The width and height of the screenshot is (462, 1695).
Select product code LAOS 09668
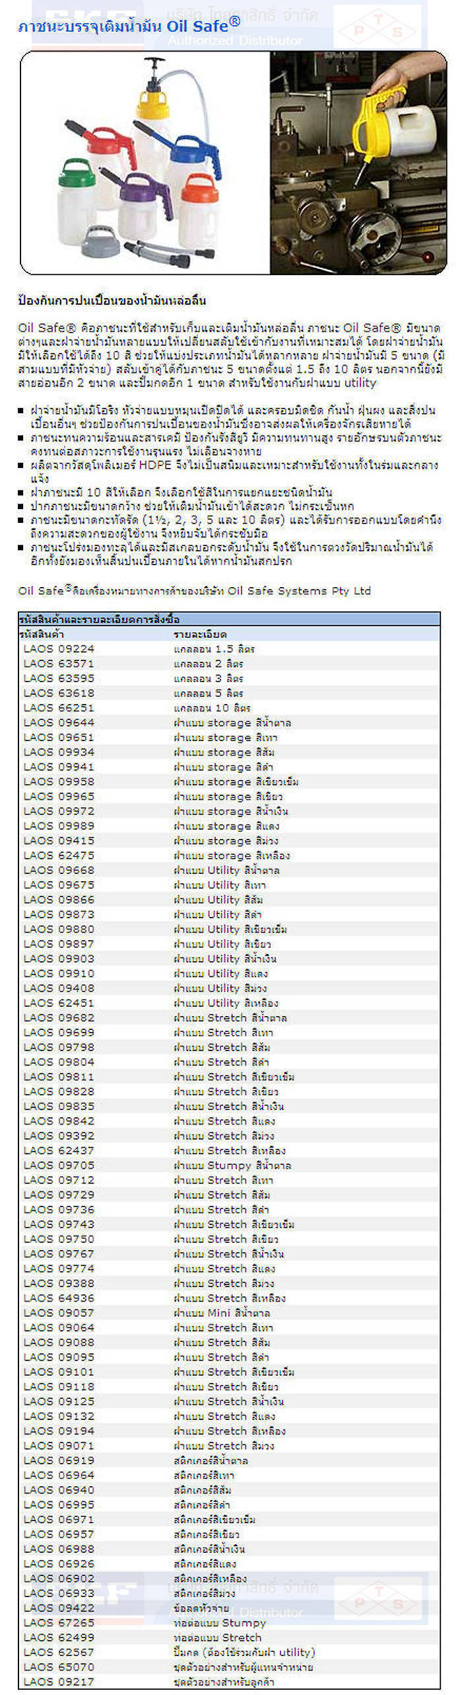point(59,870)
